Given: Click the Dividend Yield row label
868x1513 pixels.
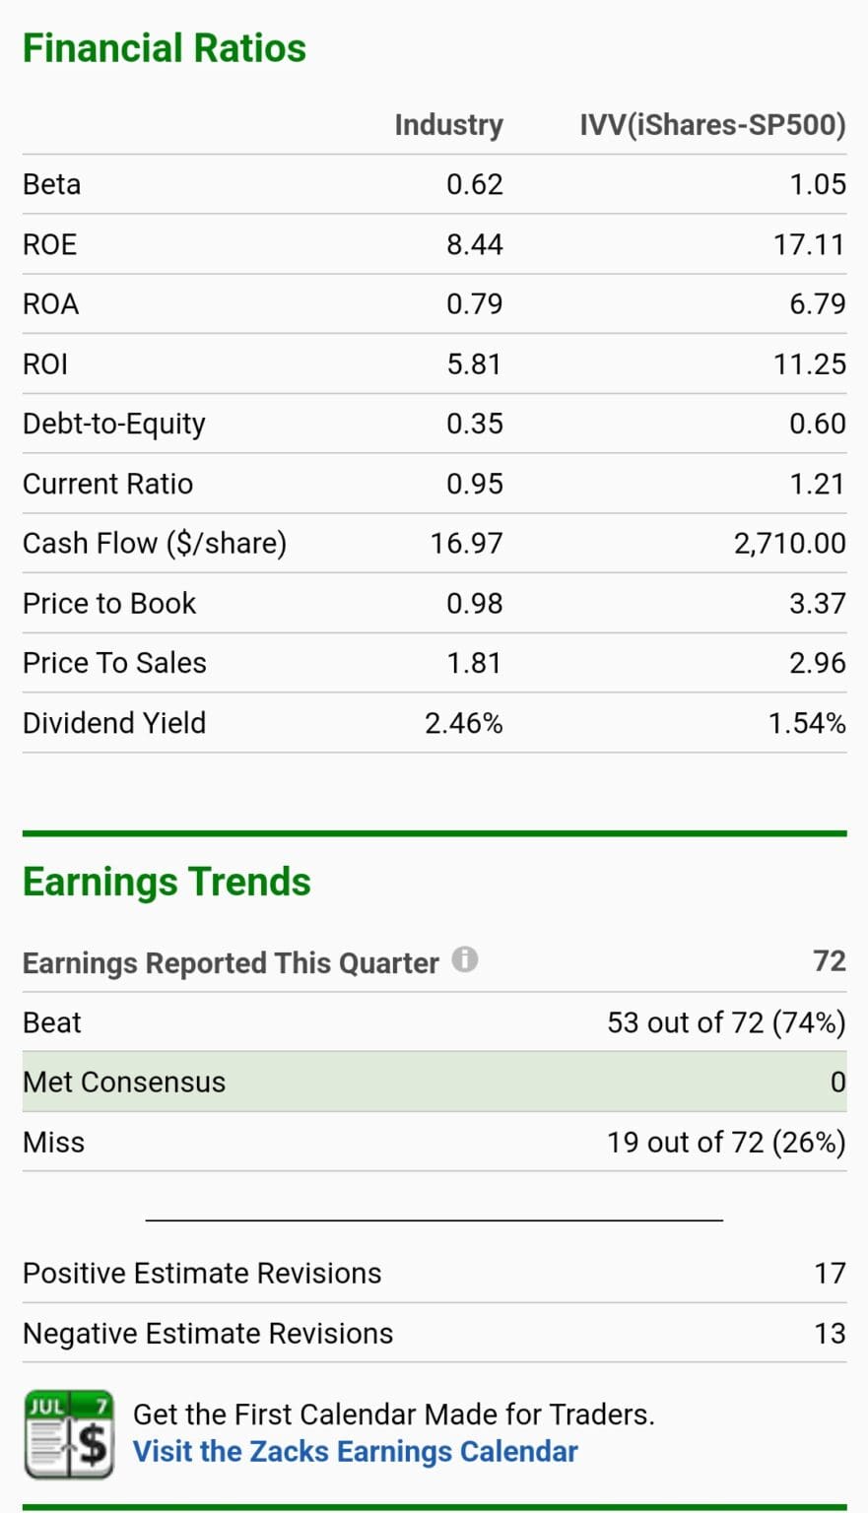Looking at the screenshot, I should click(114, 723).
